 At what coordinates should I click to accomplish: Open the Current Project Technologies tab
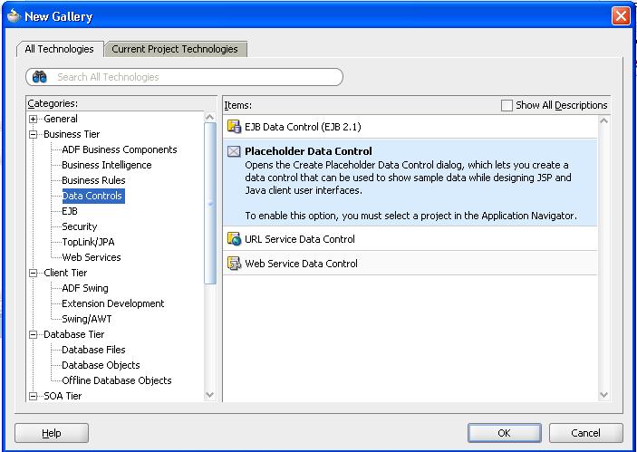pos(175,49)
